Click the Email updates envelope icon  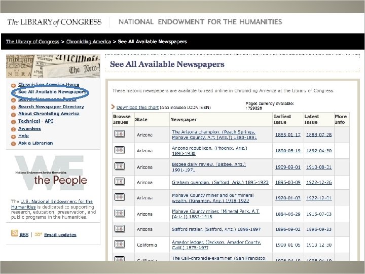(x=38, y=234)
